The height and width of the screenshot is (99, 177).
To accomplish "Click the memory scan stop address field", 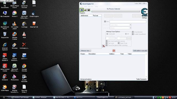I will coord(121,38).
